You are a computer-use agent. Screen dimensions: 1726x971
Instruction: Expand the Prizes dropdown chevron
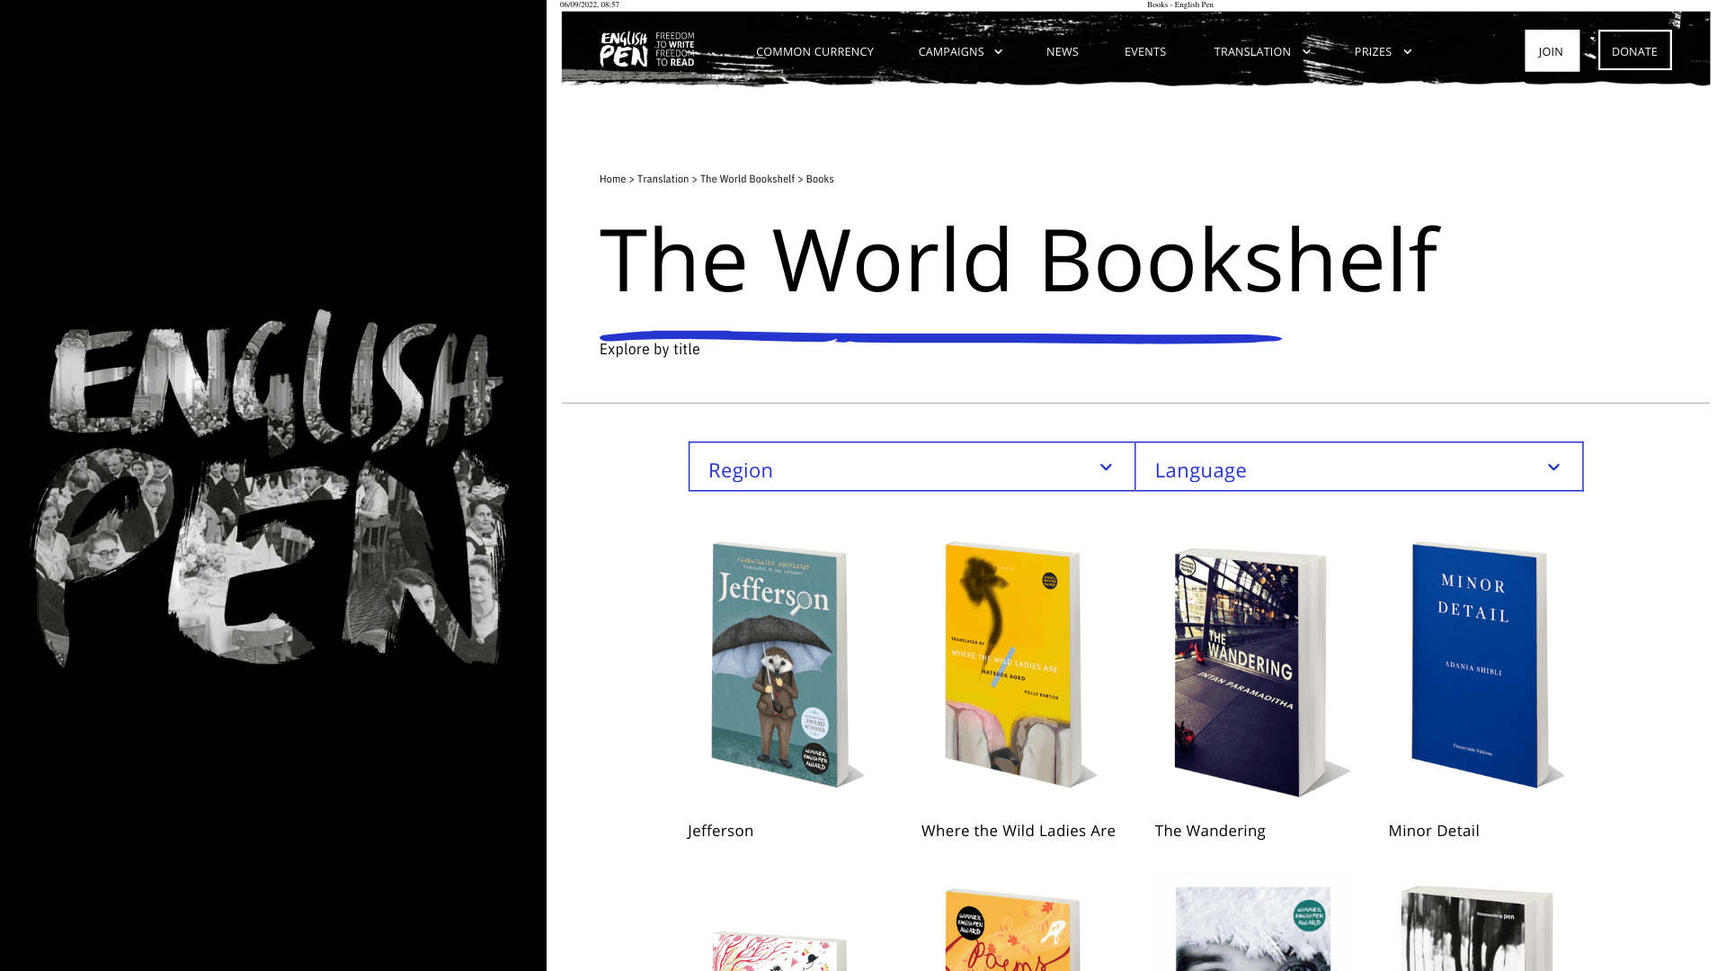(x=1407, y=52)
